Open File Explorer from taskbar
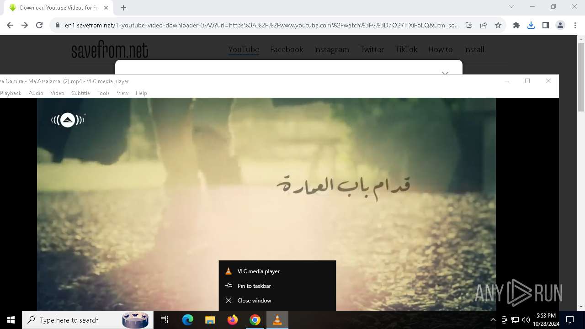585x329 pixels. [x=210, y=320]
